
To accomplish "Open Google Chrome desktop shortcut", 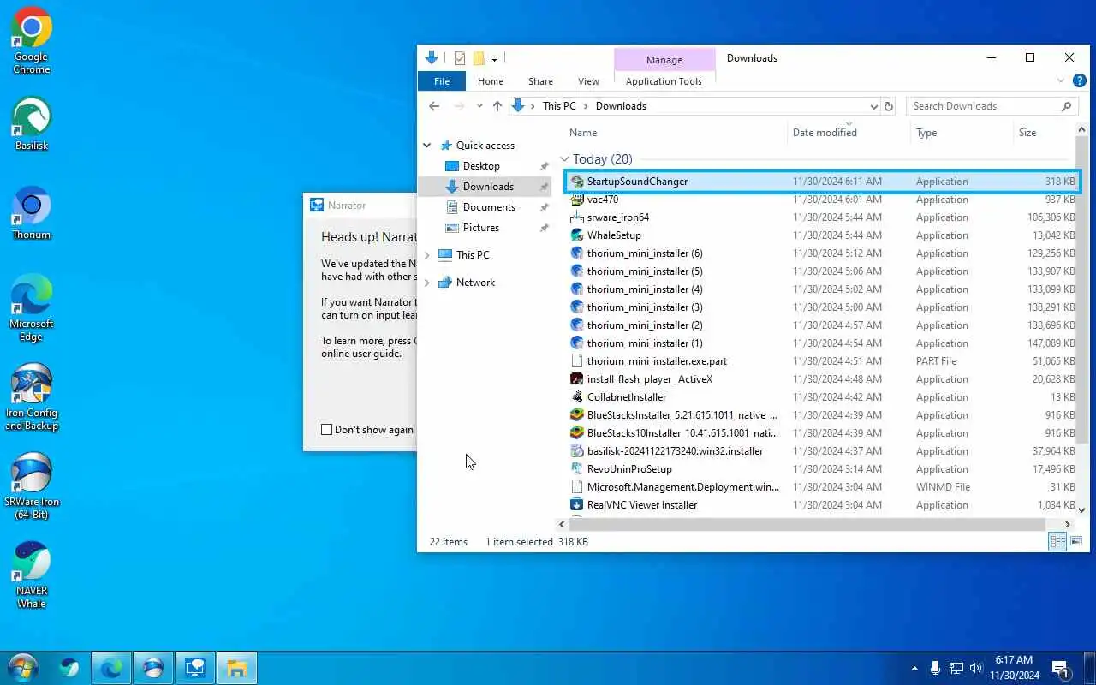I will pos(32,41).
